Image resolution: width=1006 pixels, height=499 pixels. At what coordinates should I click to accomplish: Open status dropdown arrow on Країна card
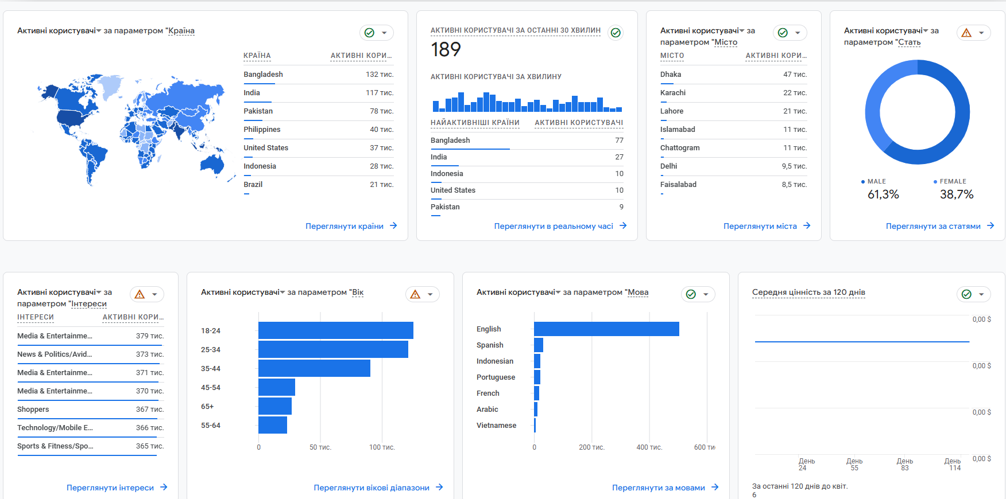click(384, 33)
